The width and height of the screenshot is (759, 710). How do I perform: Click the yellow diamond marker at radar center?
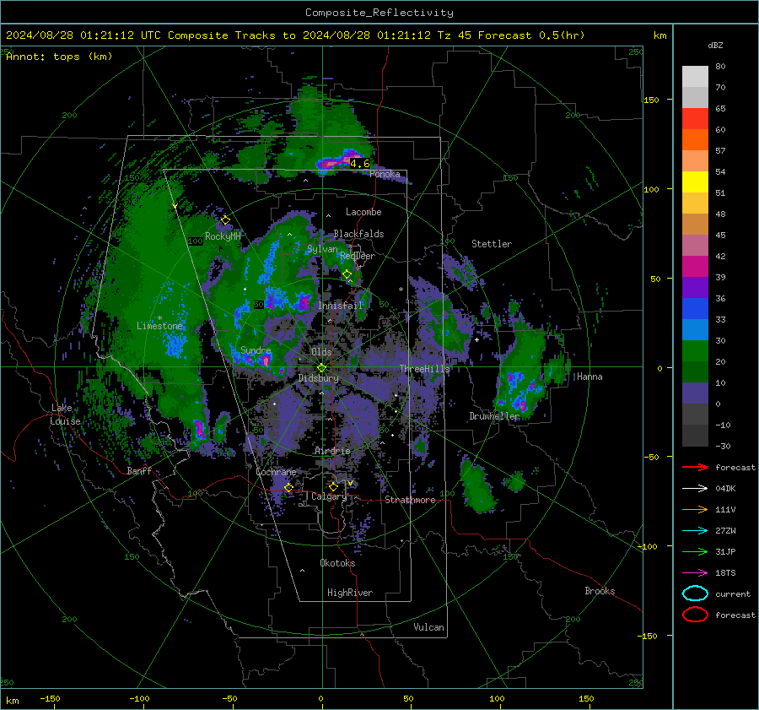point(321,368)
